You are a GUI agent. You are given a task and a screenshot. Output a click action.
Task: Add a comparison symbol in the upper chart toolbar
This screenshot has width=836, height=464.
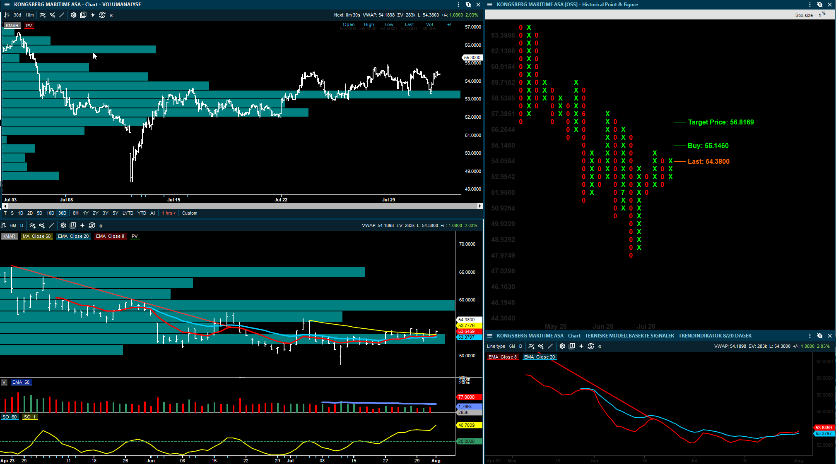[52, 15]
